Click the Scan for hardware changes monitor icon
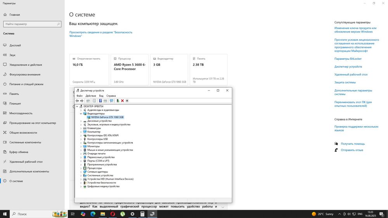This screenshot has width=388, height=218. click(x=111, y=101)
